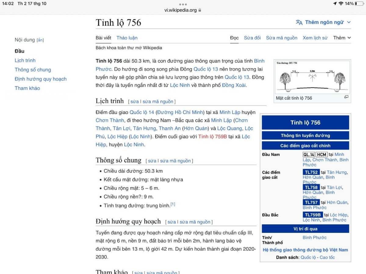Image resolution: width=366 pixels, height=274 pixels.
Task: Click 'sửa' beside the Lịch trình heading
Action: pyautogui.click(x=135, y=102)
